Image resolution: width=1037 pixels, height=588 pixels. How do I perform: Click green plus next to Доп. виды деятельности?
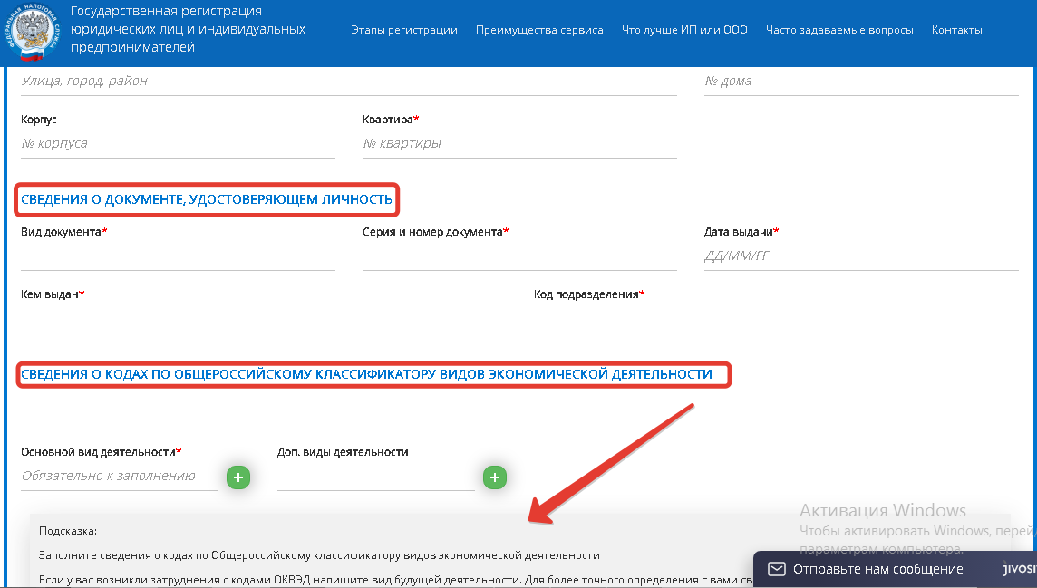(x=494, y=477)
